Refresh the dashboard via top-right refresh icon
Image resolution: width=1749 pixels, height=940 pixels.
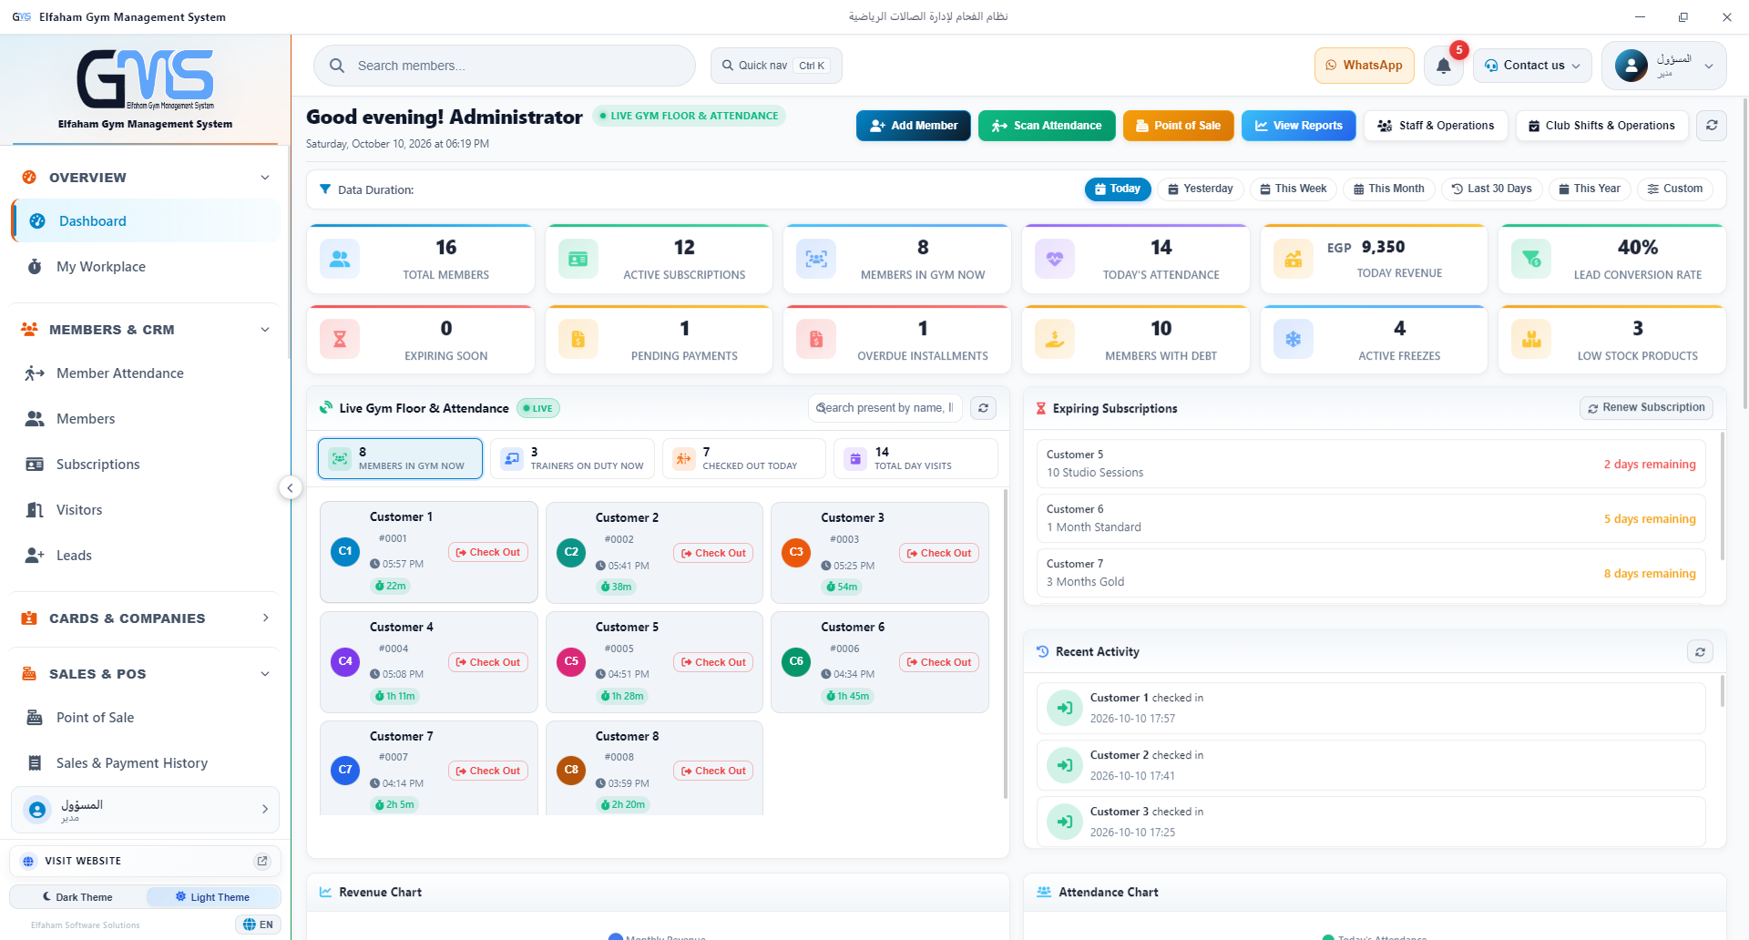pyautogui.click(x=1712, y=126)
